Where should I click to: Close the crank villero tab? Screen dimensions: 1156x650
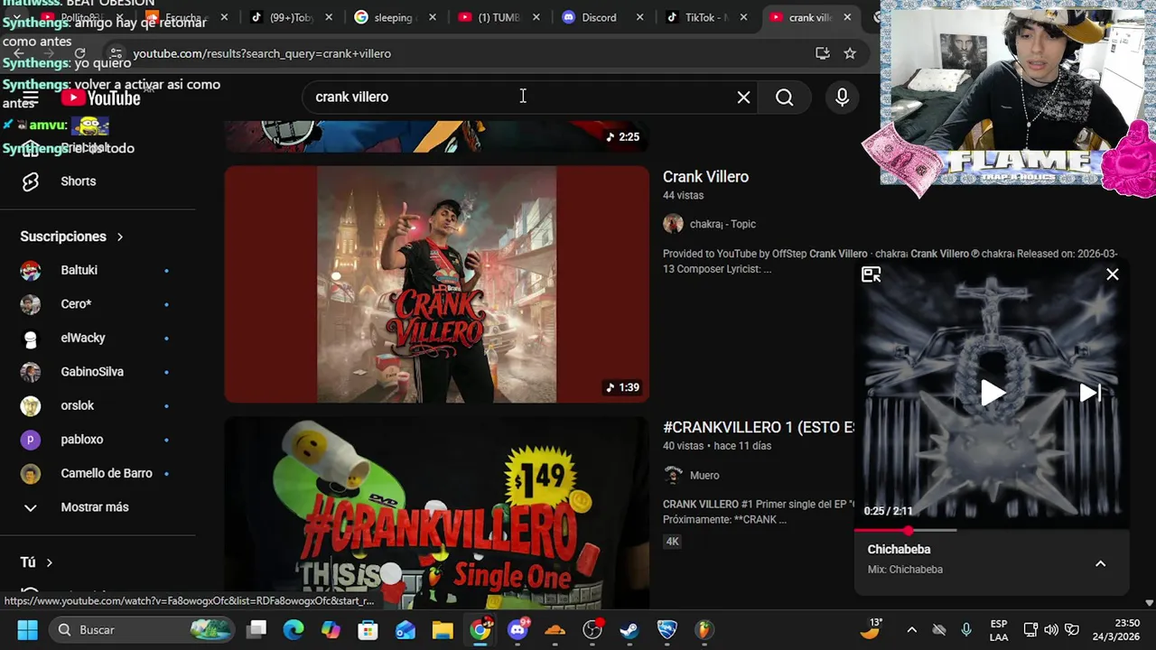(847, 17)
